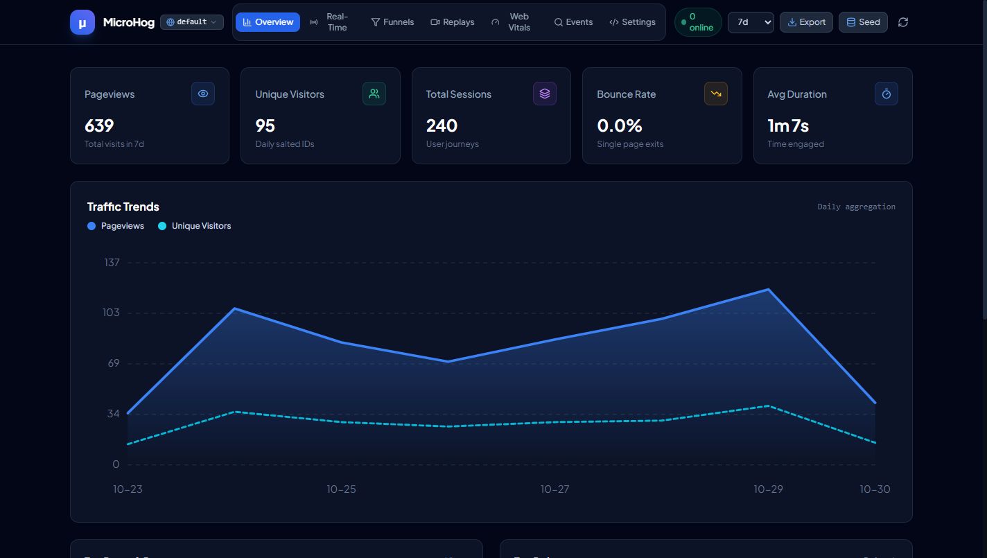
Task: Click the eye icon on the Pageviews card
Action: point(203,94)
